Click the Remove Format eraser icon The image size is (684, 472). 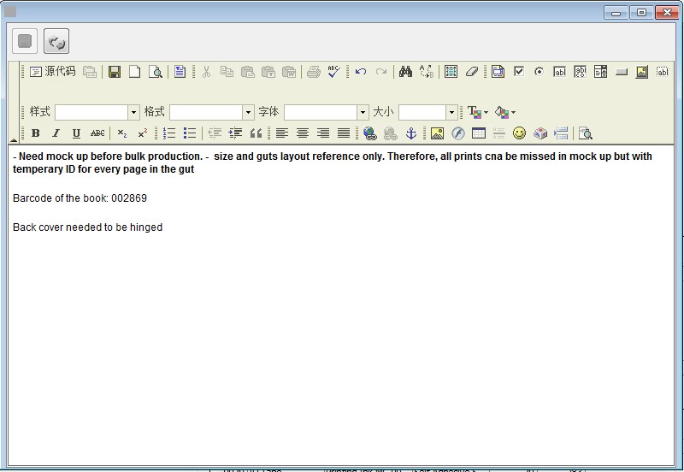(x=472, y=72)
